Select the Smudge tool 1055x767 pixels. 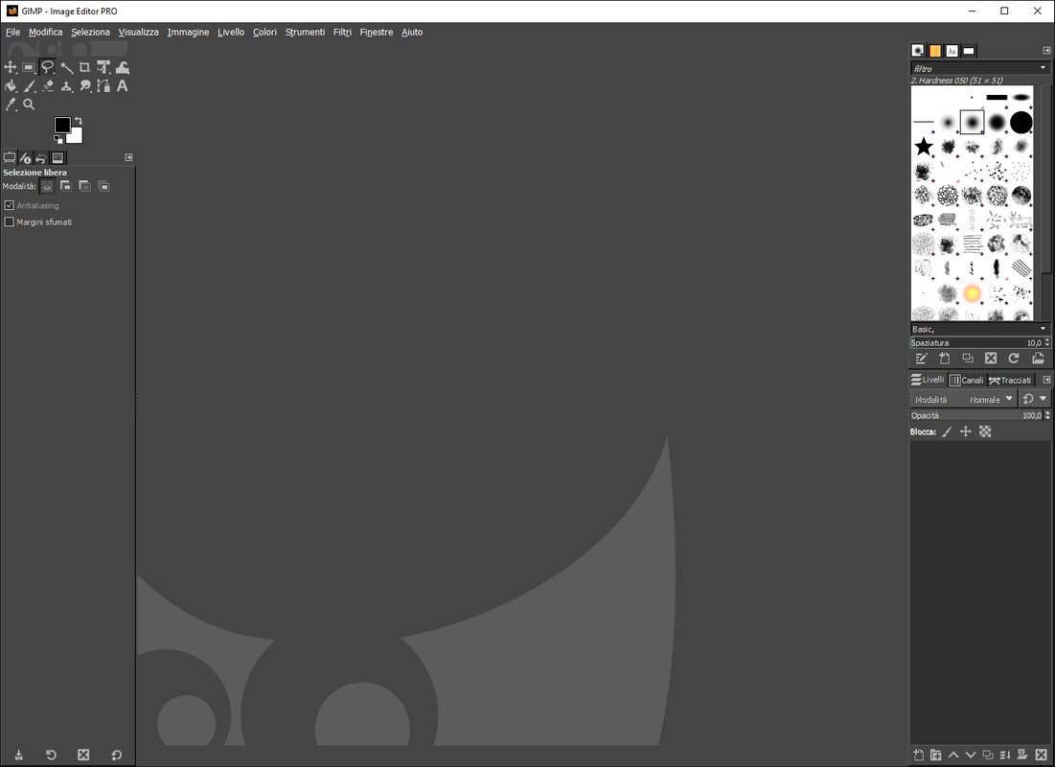(x=84, y=85)
